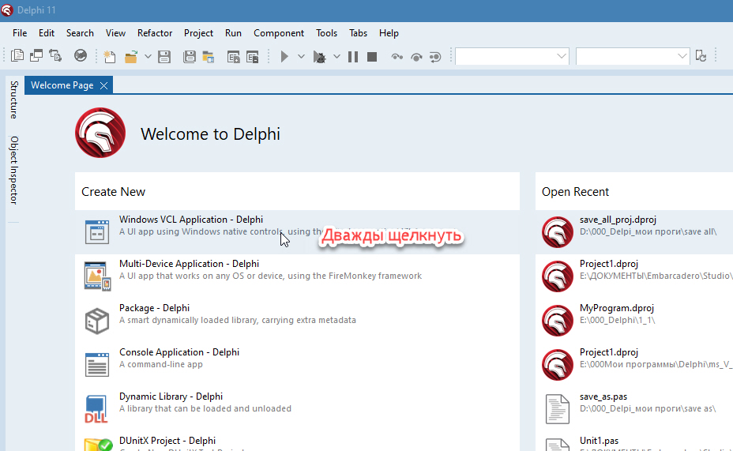Viewport: 733px width, 451px height.
Task: Click the Run green-arrow toolbar button
Action: pyautogui.click(x=284, y=57)
